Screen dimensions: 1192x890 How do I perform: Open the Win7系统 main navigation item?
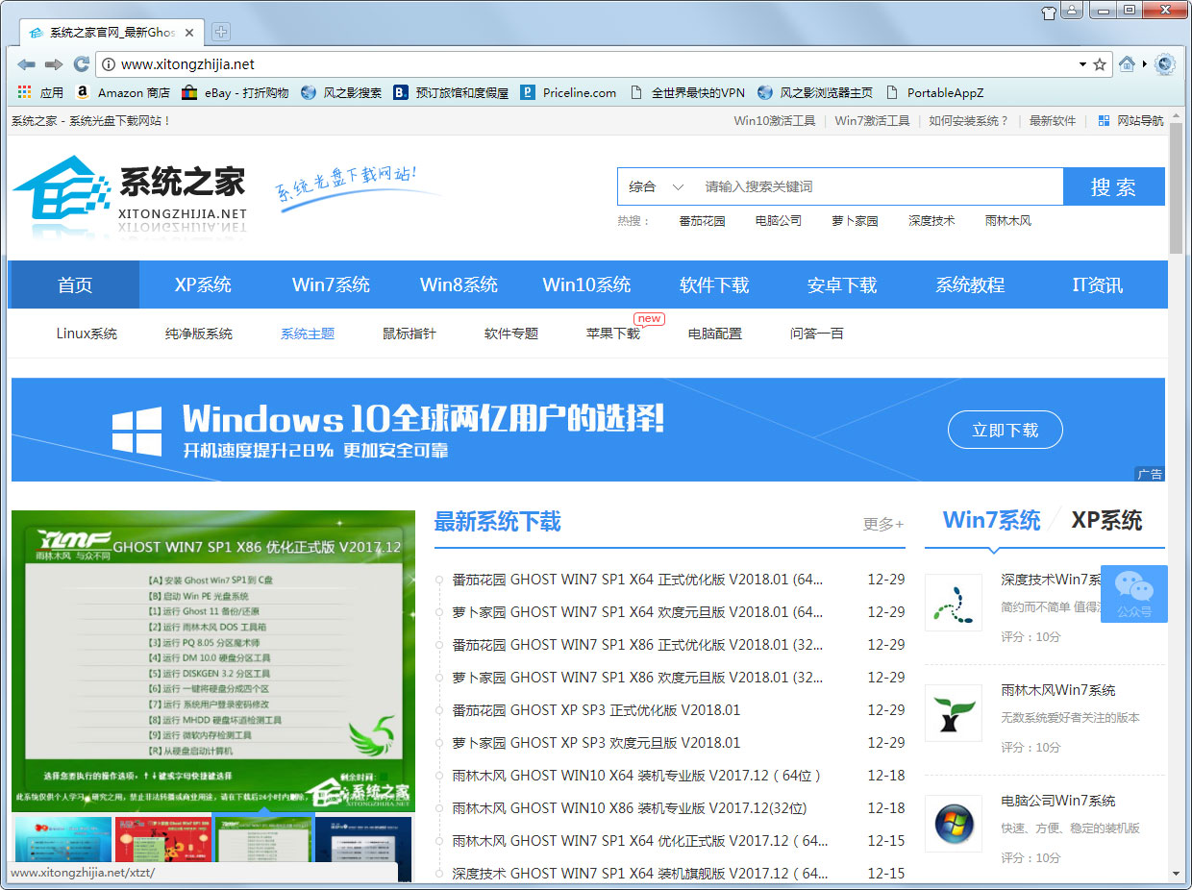(x=331, y=284)
